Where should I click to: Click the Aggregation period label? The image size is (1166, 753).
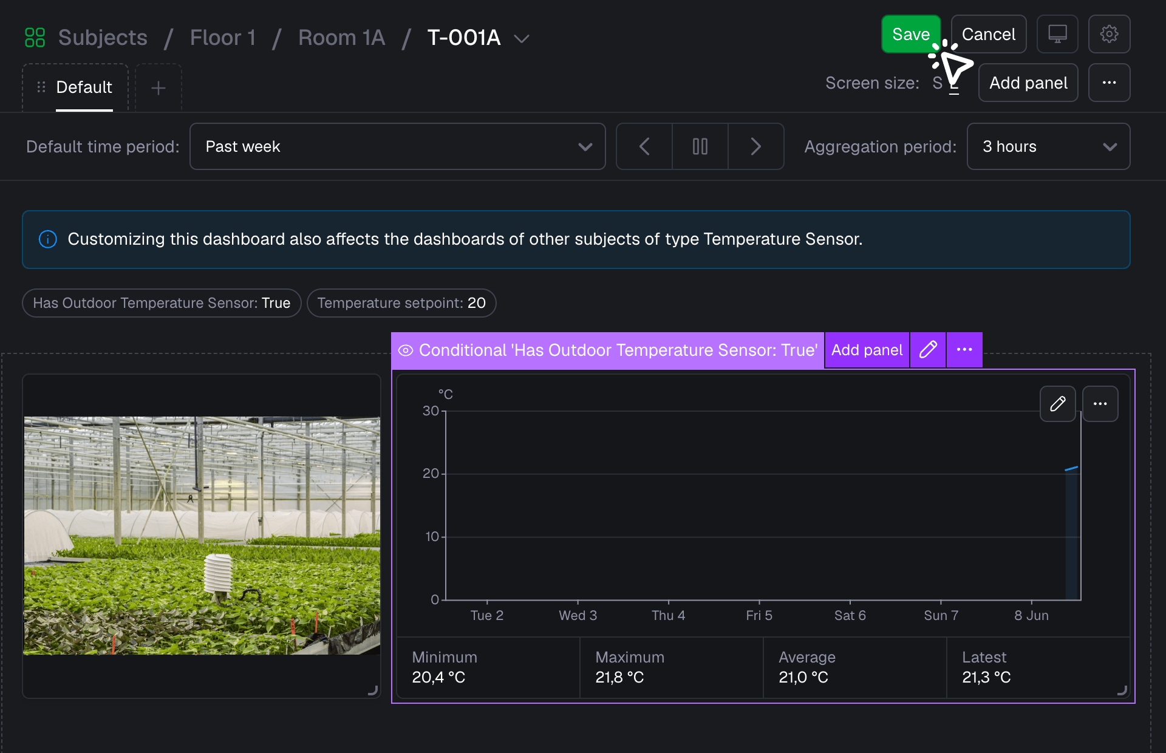pyautogui.click(x=880, y=146)
